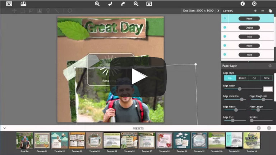Click the Edge Variation slider handle
276x155 pixels.
(x=242, y=100)
